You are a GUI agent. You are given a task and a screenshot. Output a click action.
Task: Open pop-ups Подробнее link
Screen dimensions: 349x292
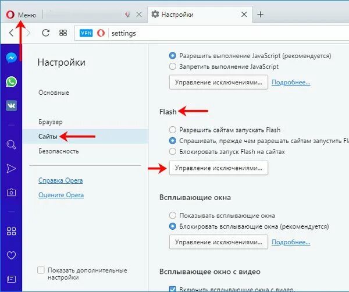[291, 242]
